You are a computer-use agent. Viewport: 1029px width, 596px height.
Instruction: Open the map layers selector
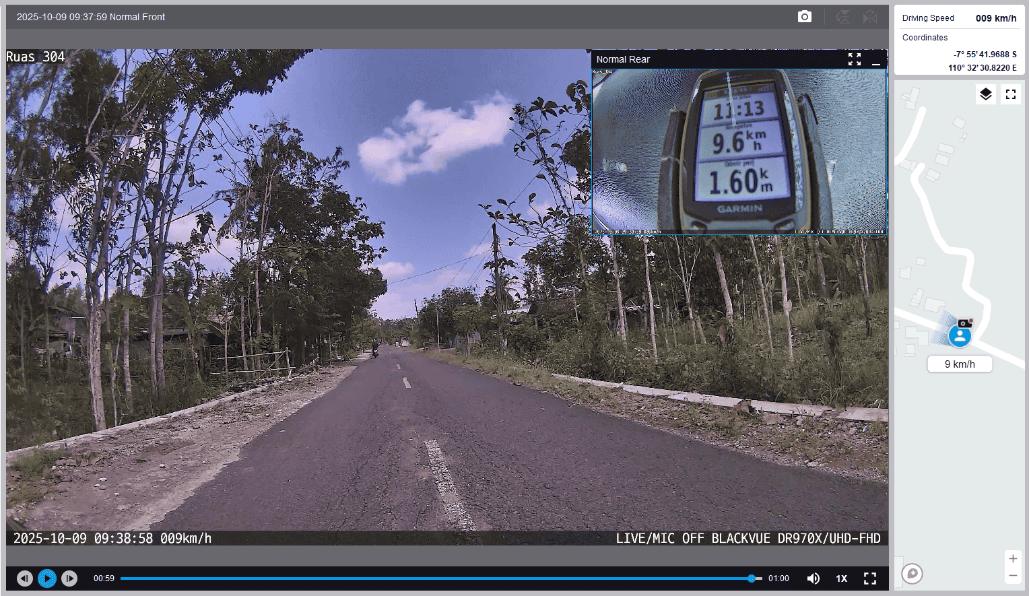985,94
